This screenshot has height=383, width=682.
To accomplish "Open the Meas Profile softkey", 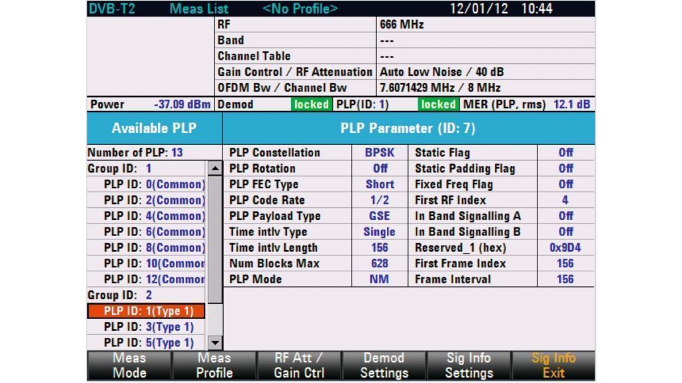I will (214, 366).
